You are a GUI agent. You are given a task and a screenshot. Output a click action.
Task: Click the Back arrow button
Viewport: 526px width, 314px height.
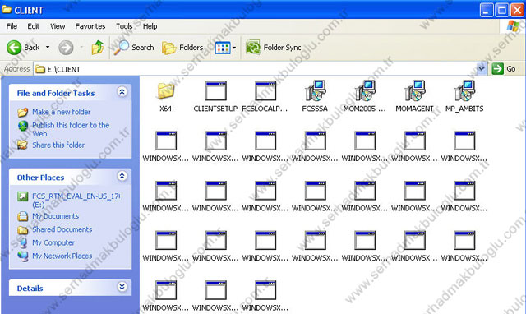14,48
